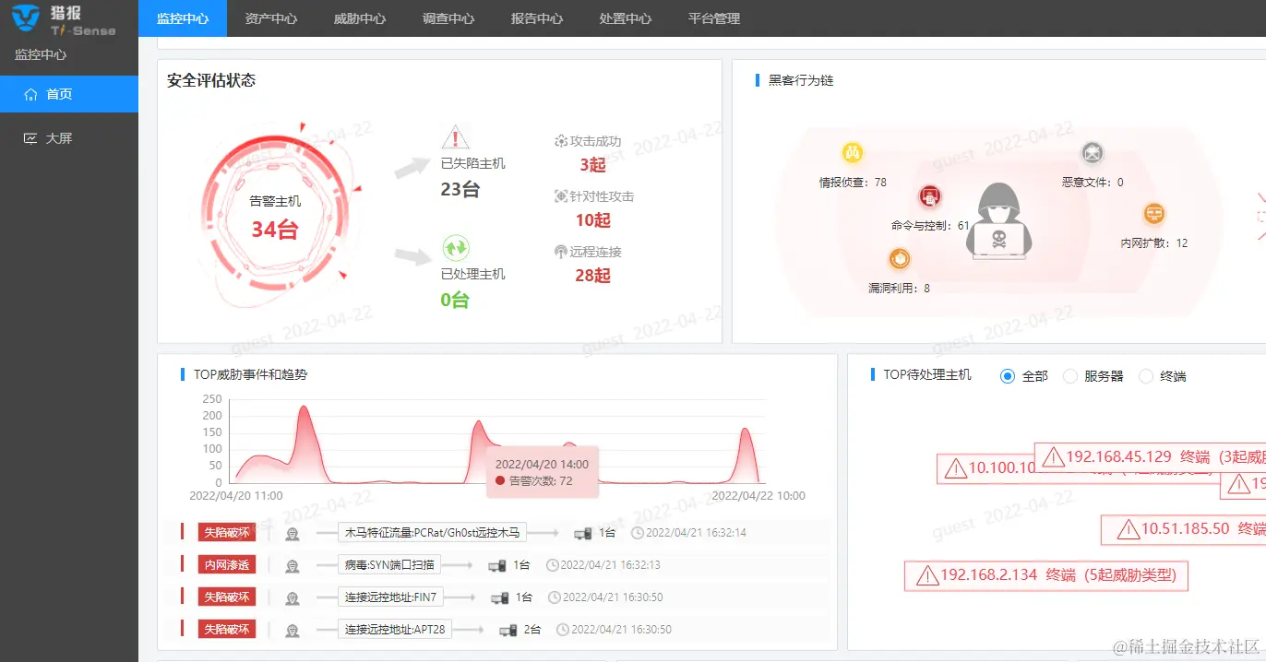The width and height of the screenshot is (1266, 662).
Task: Click the host icon beside 2台 on APT28 row
Action: [x=508, y=630]
